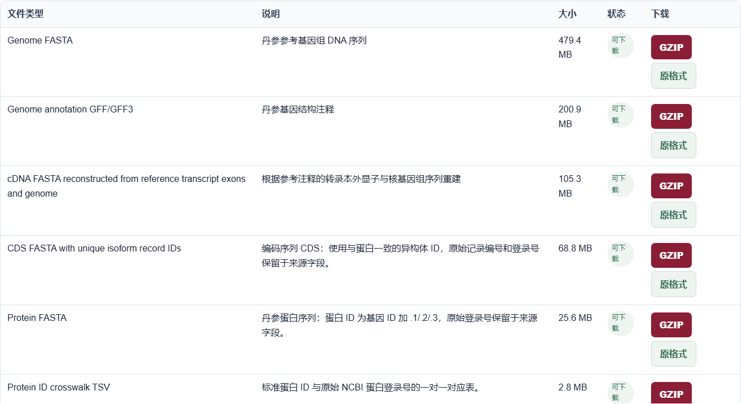The height and width of the screenshot is (404, 741).
Task: Download cDNA FASTA as GZIP
Action: point(671,186)
